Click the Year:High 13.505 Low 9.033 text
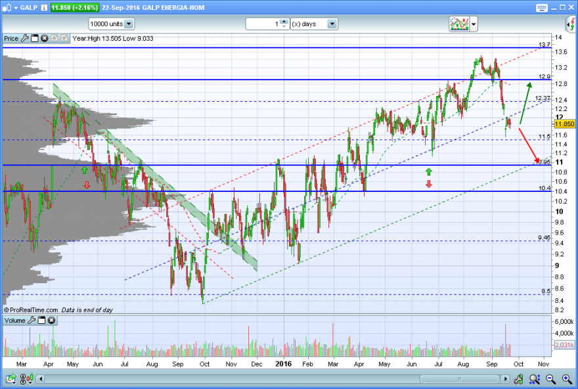Viewport: 578px width, 389px height. [x=113, y=38]
